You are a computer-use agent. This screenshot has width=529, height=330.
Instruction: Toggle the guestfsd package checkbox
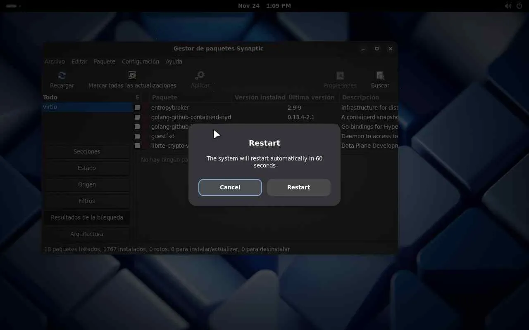coord(137,136)
